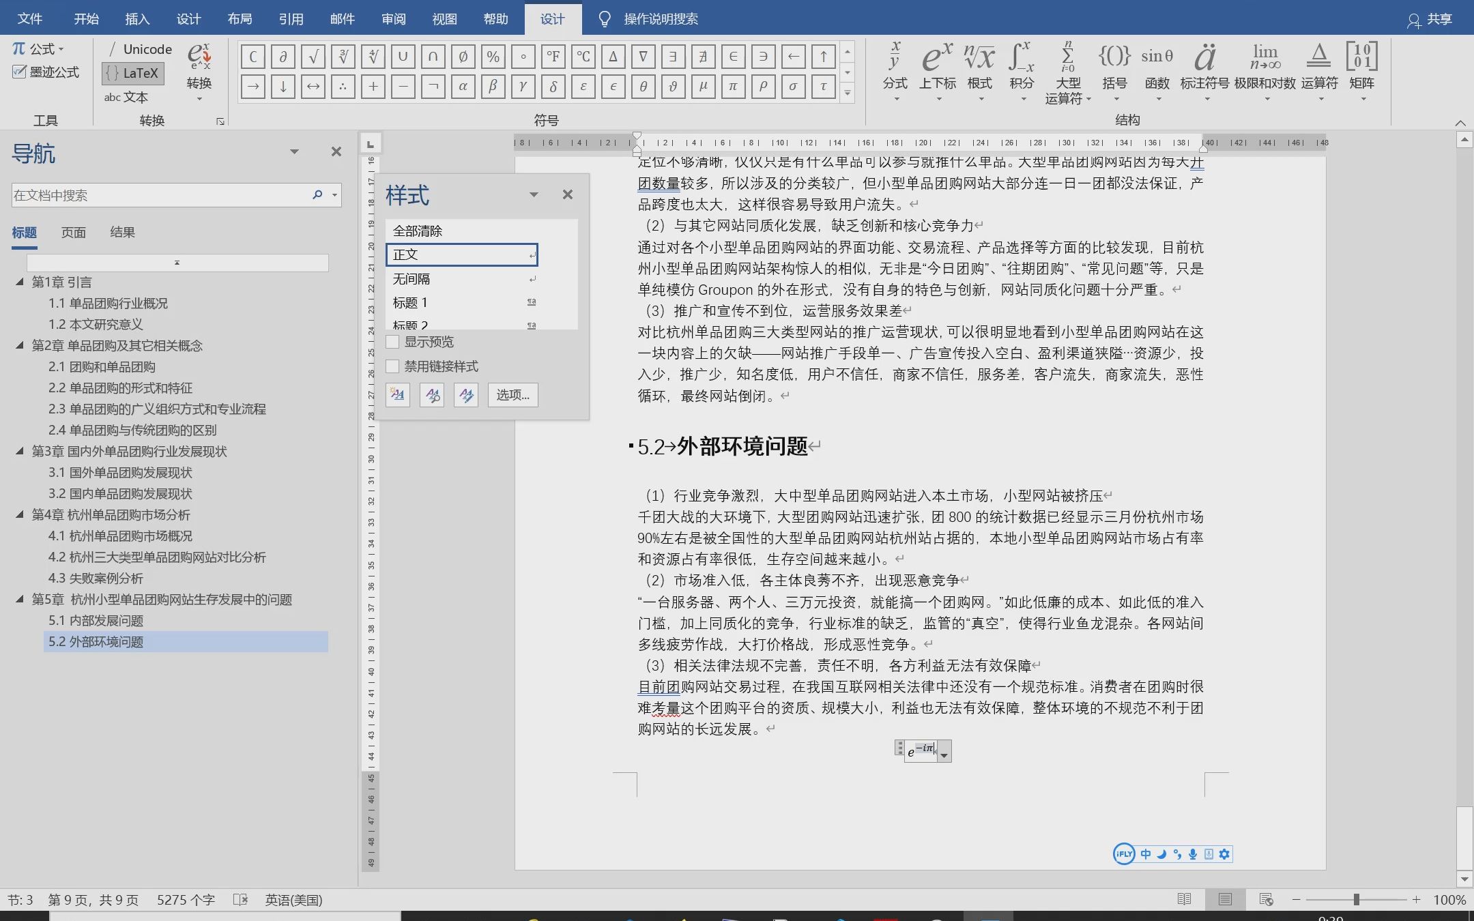Screen dimensions: 1474x921
Task: Open the 正文 style dropdown in Styles pane
Action: point(532,254)
